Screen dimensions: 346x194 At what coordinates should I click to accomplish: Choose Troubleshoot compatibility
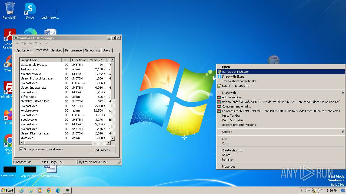pos(281,81)
